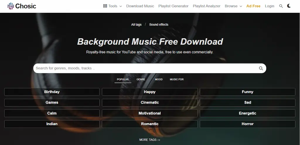This screenshot has width=300, height=145.
Task: Click the search bar magnifier button
Action: pos(261,68)
